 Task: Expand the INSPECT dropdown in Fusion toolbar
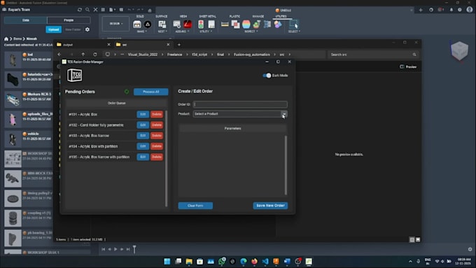(x=251, y=31)
